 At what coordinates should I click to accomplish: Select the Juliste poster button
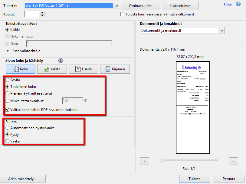coord(52,69)
